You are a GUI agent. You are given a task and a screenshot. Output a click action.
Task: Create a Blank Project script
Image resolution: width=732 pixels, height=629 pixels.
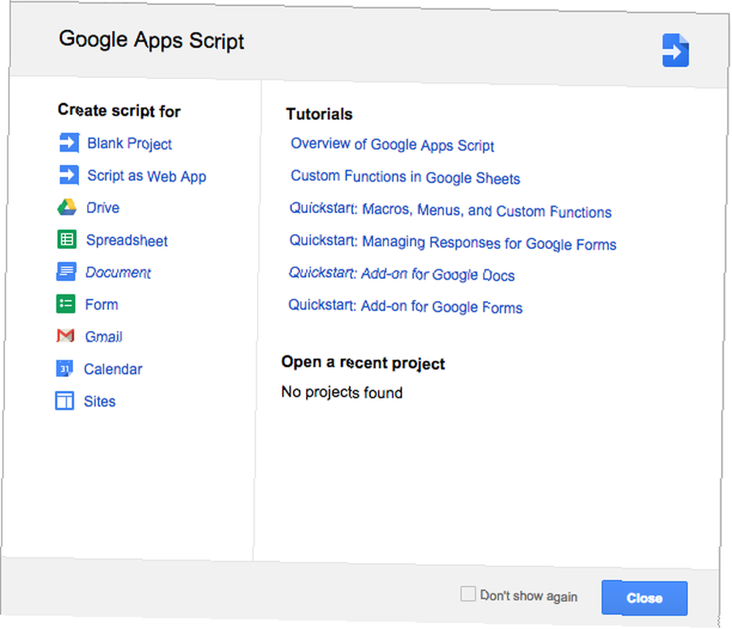[130, 144]
